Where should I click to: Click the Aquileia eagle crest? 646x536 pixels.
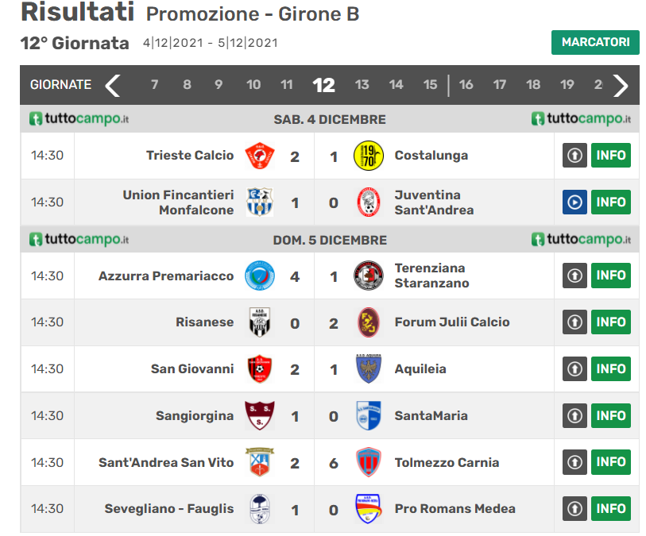pos(369,369)
